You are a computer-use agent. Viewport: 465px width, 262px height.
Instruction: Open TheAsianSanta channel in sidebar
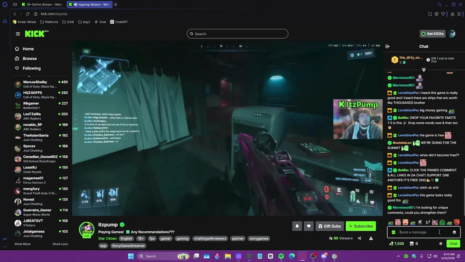tap(41, 138)
